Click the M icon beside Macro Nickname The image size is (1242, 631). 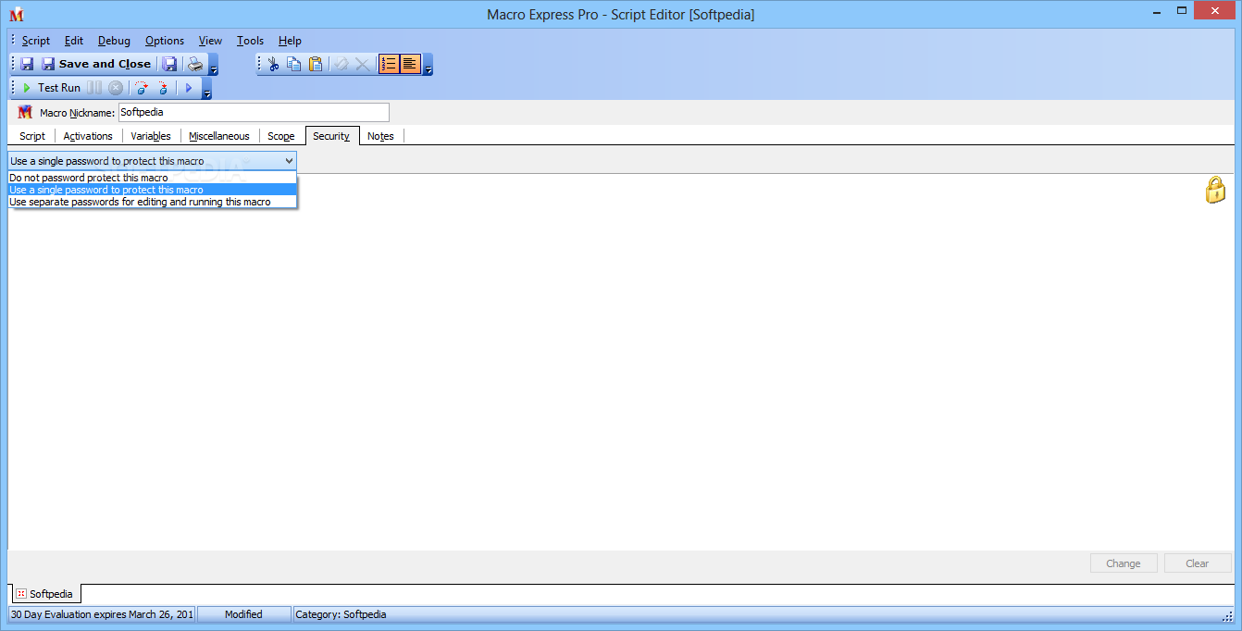click(25, 113)
